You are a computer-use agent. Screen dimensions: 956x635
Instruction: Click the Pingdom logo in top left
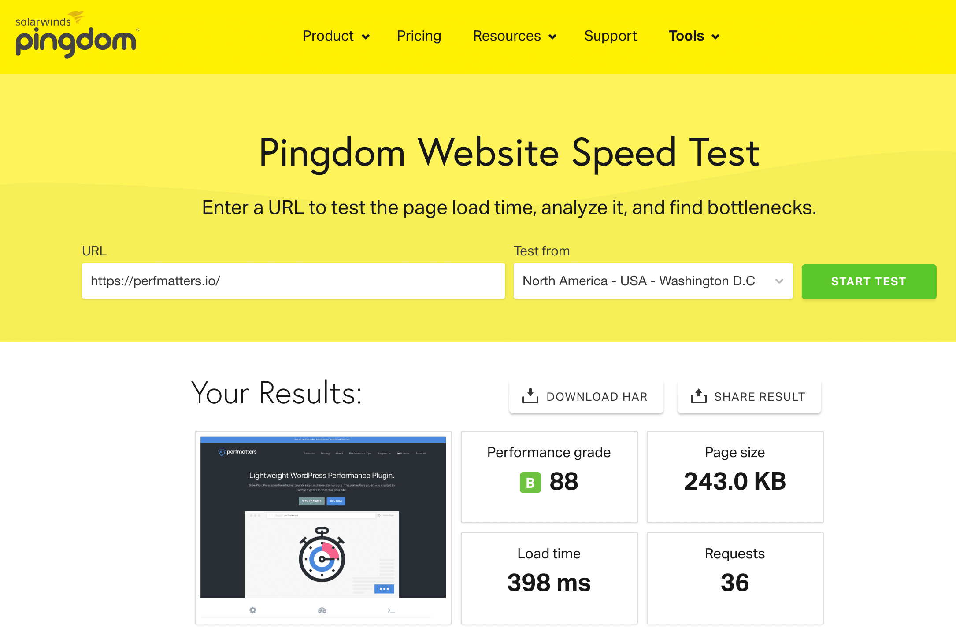coord(74,35)
